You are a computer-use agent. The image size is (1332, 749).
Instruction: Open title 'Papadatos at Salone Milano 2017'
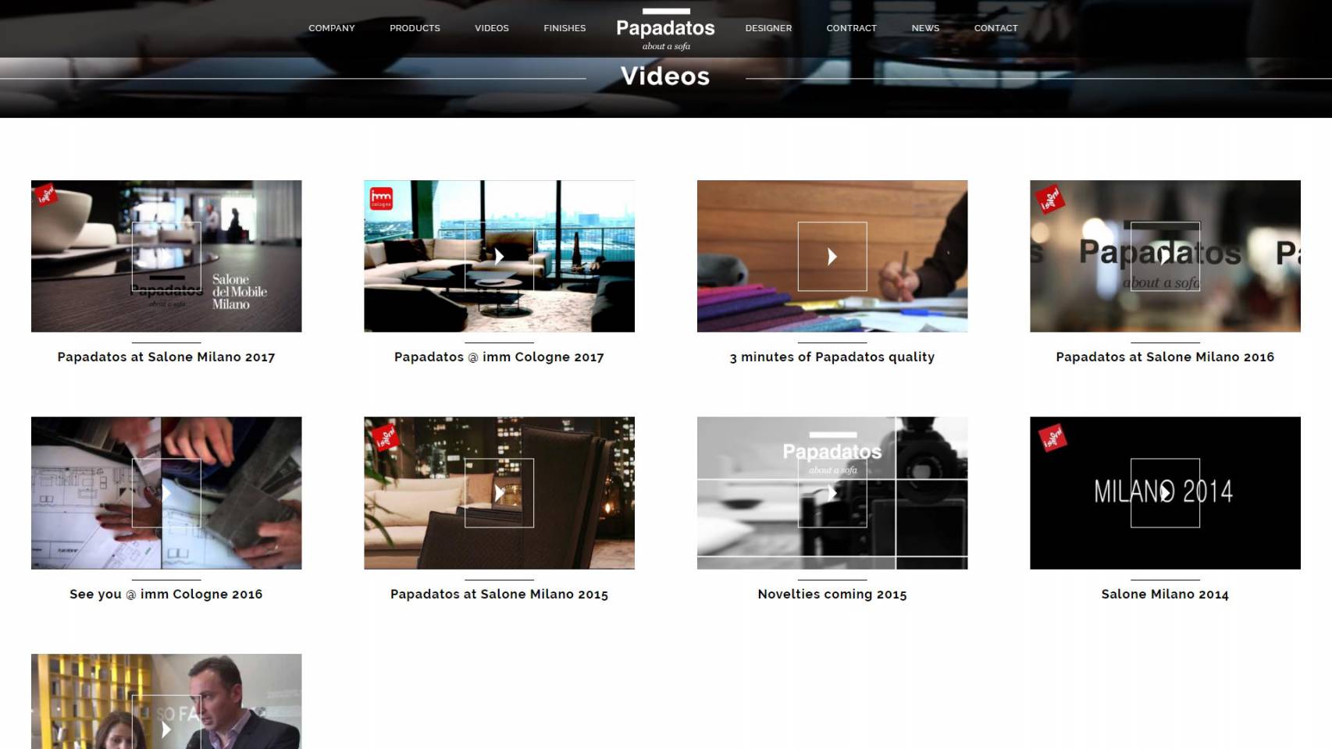point(166,357)
